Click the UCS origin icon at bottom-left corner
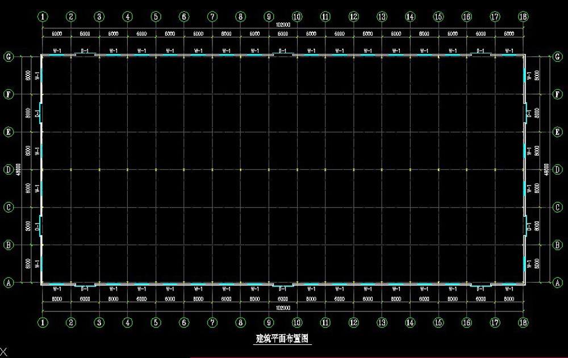This screenshot has height=358, width=568. pos(4,353)
